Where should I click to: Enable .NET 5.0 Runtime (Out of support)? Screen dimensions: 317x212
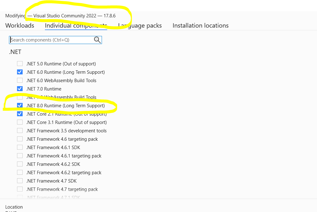[x=20, y=64]
